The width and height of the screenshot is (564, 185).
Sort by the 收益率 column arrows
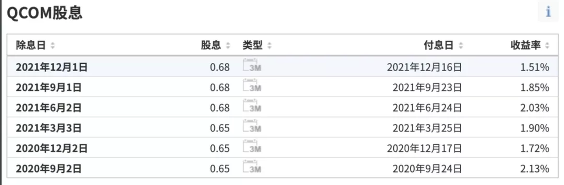pyautogui.click(x=547, y=45)
